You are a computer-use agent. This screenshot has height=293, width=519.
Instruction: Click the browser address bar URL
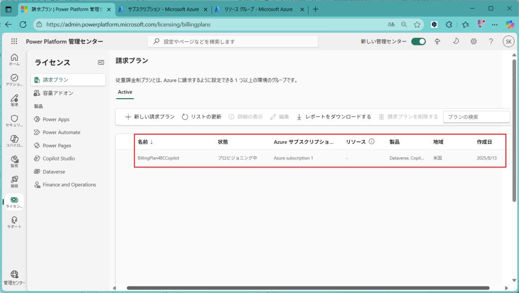point(128,24)
